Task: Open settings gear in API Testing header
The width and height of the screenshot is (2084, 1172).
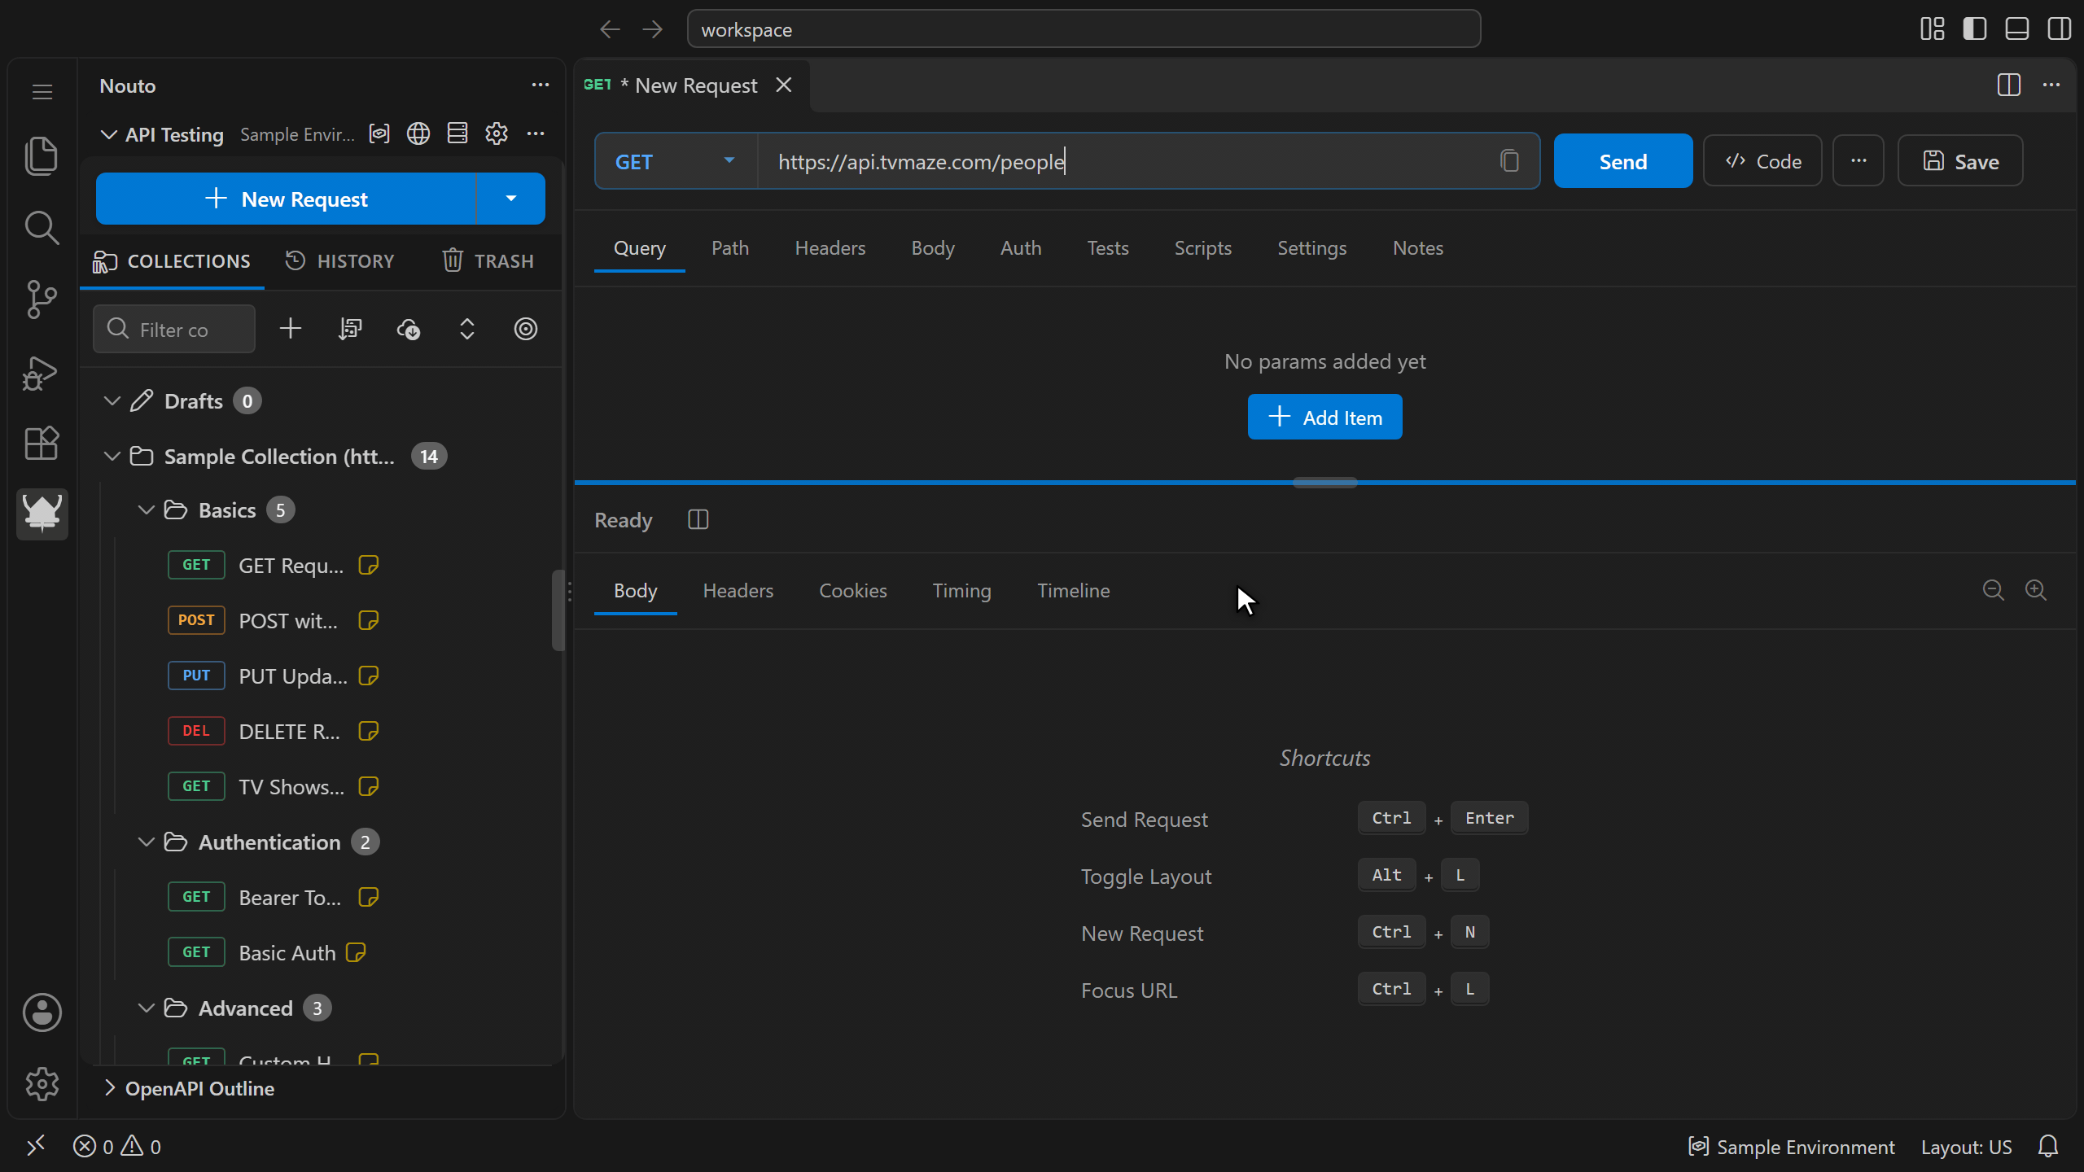Action: click(497, 133)
